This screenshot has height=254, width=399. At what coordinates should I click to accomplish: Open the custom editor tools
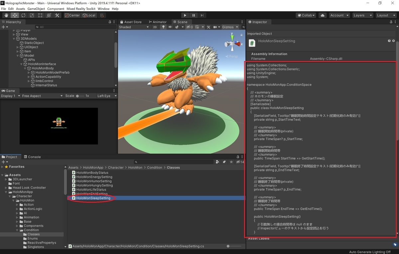tap(57, 15)
